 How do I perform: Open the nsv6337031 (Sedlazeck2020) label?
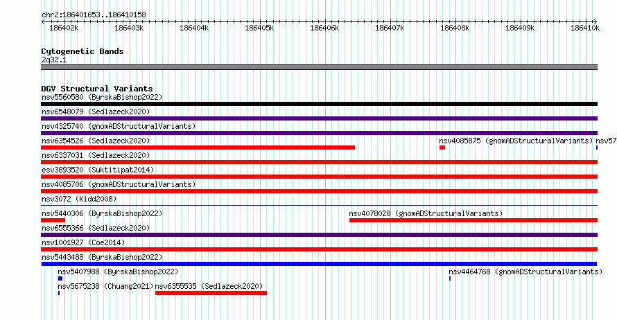point(96,155)
